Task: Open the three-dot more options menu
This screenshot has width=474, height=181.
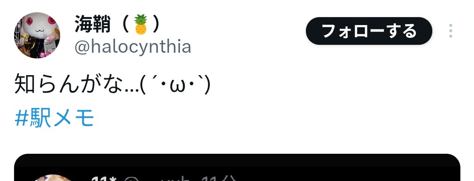Action: tap(450, 31)
